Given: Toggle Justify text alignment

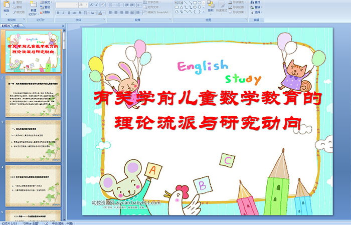Looking at the screenshot, I should tap(127, 13).
